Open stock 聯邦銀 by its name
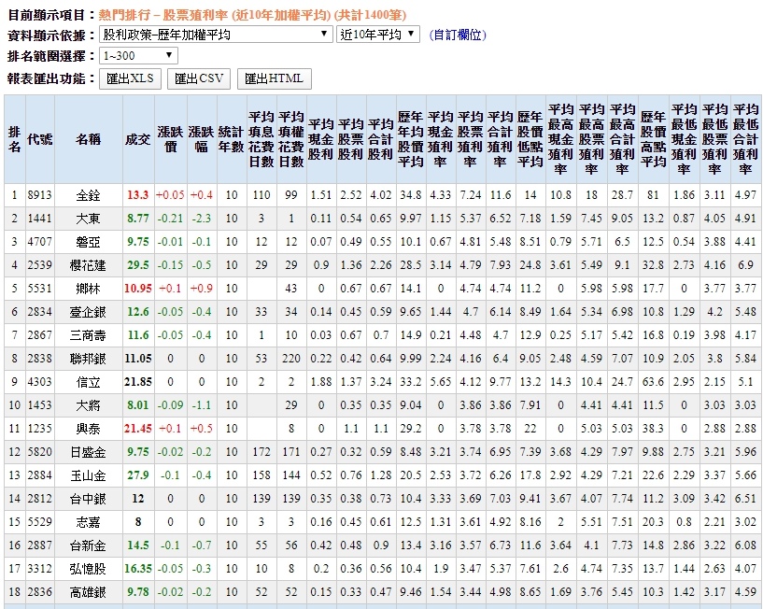Viewport: 763px width, 609px height. [88, 359]
